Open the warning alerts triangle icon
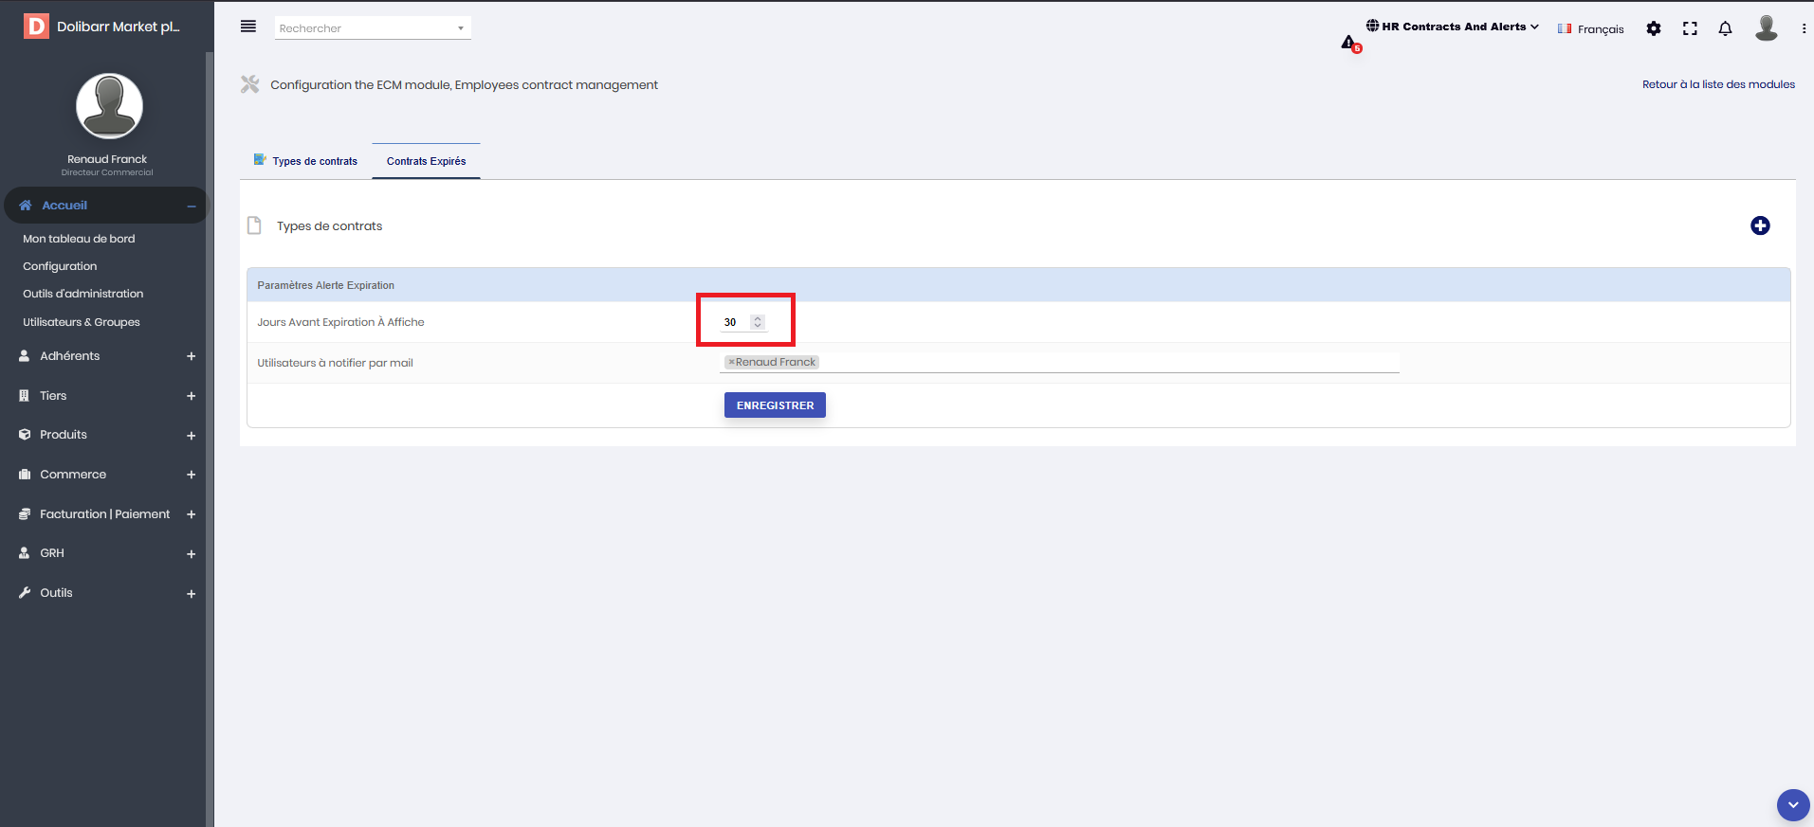Image resolution: width=1814 pixels, height=827 pixels. pos(1348,43)
